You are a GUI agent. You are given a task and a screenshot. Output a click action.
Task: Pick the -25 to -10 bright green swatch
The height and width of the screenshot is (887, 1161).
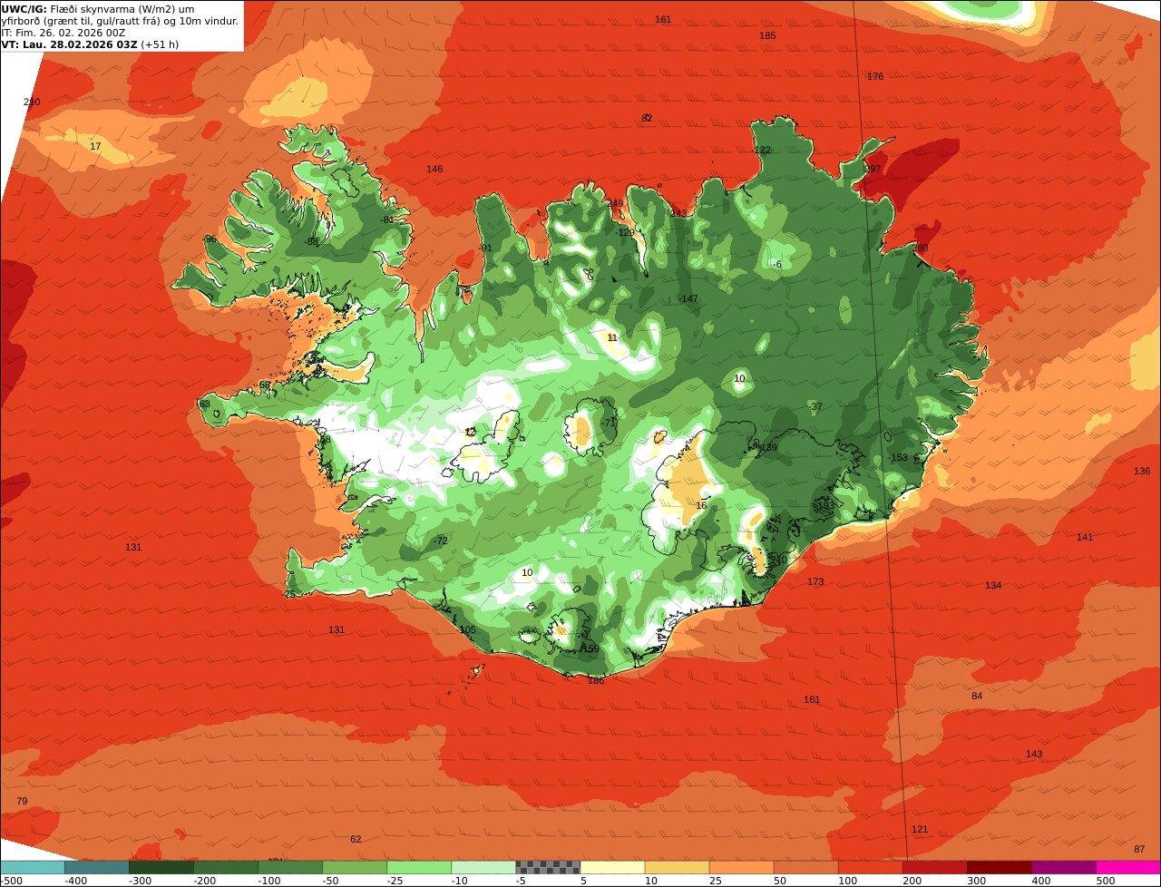(x=418, y=867)
